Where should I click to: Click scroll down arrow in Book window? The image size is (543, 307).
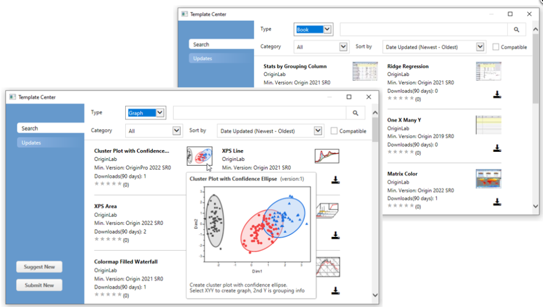(x=535, y=206)
